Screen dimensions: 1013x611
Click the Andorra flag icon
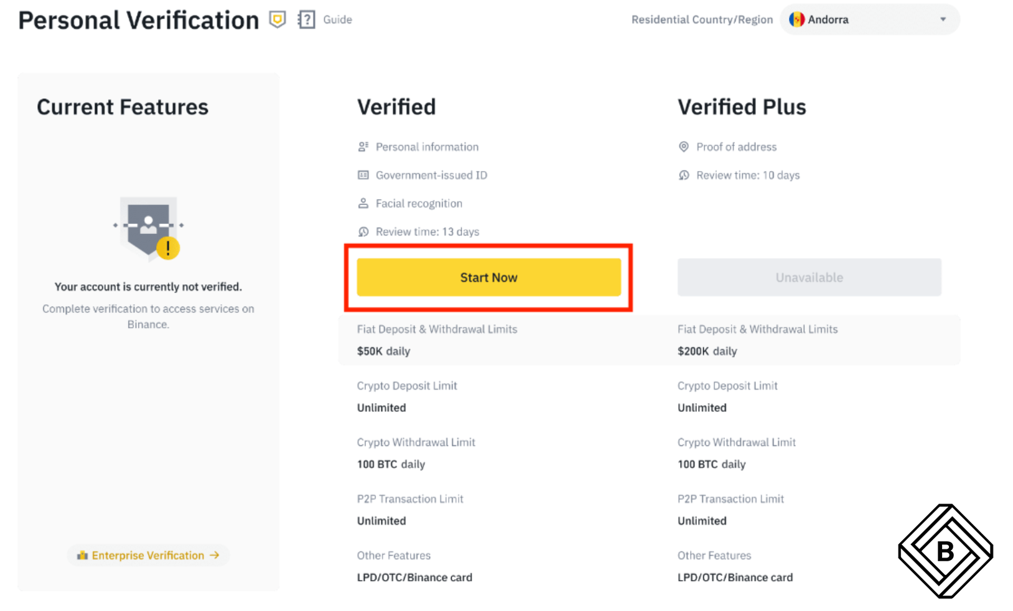796,19
